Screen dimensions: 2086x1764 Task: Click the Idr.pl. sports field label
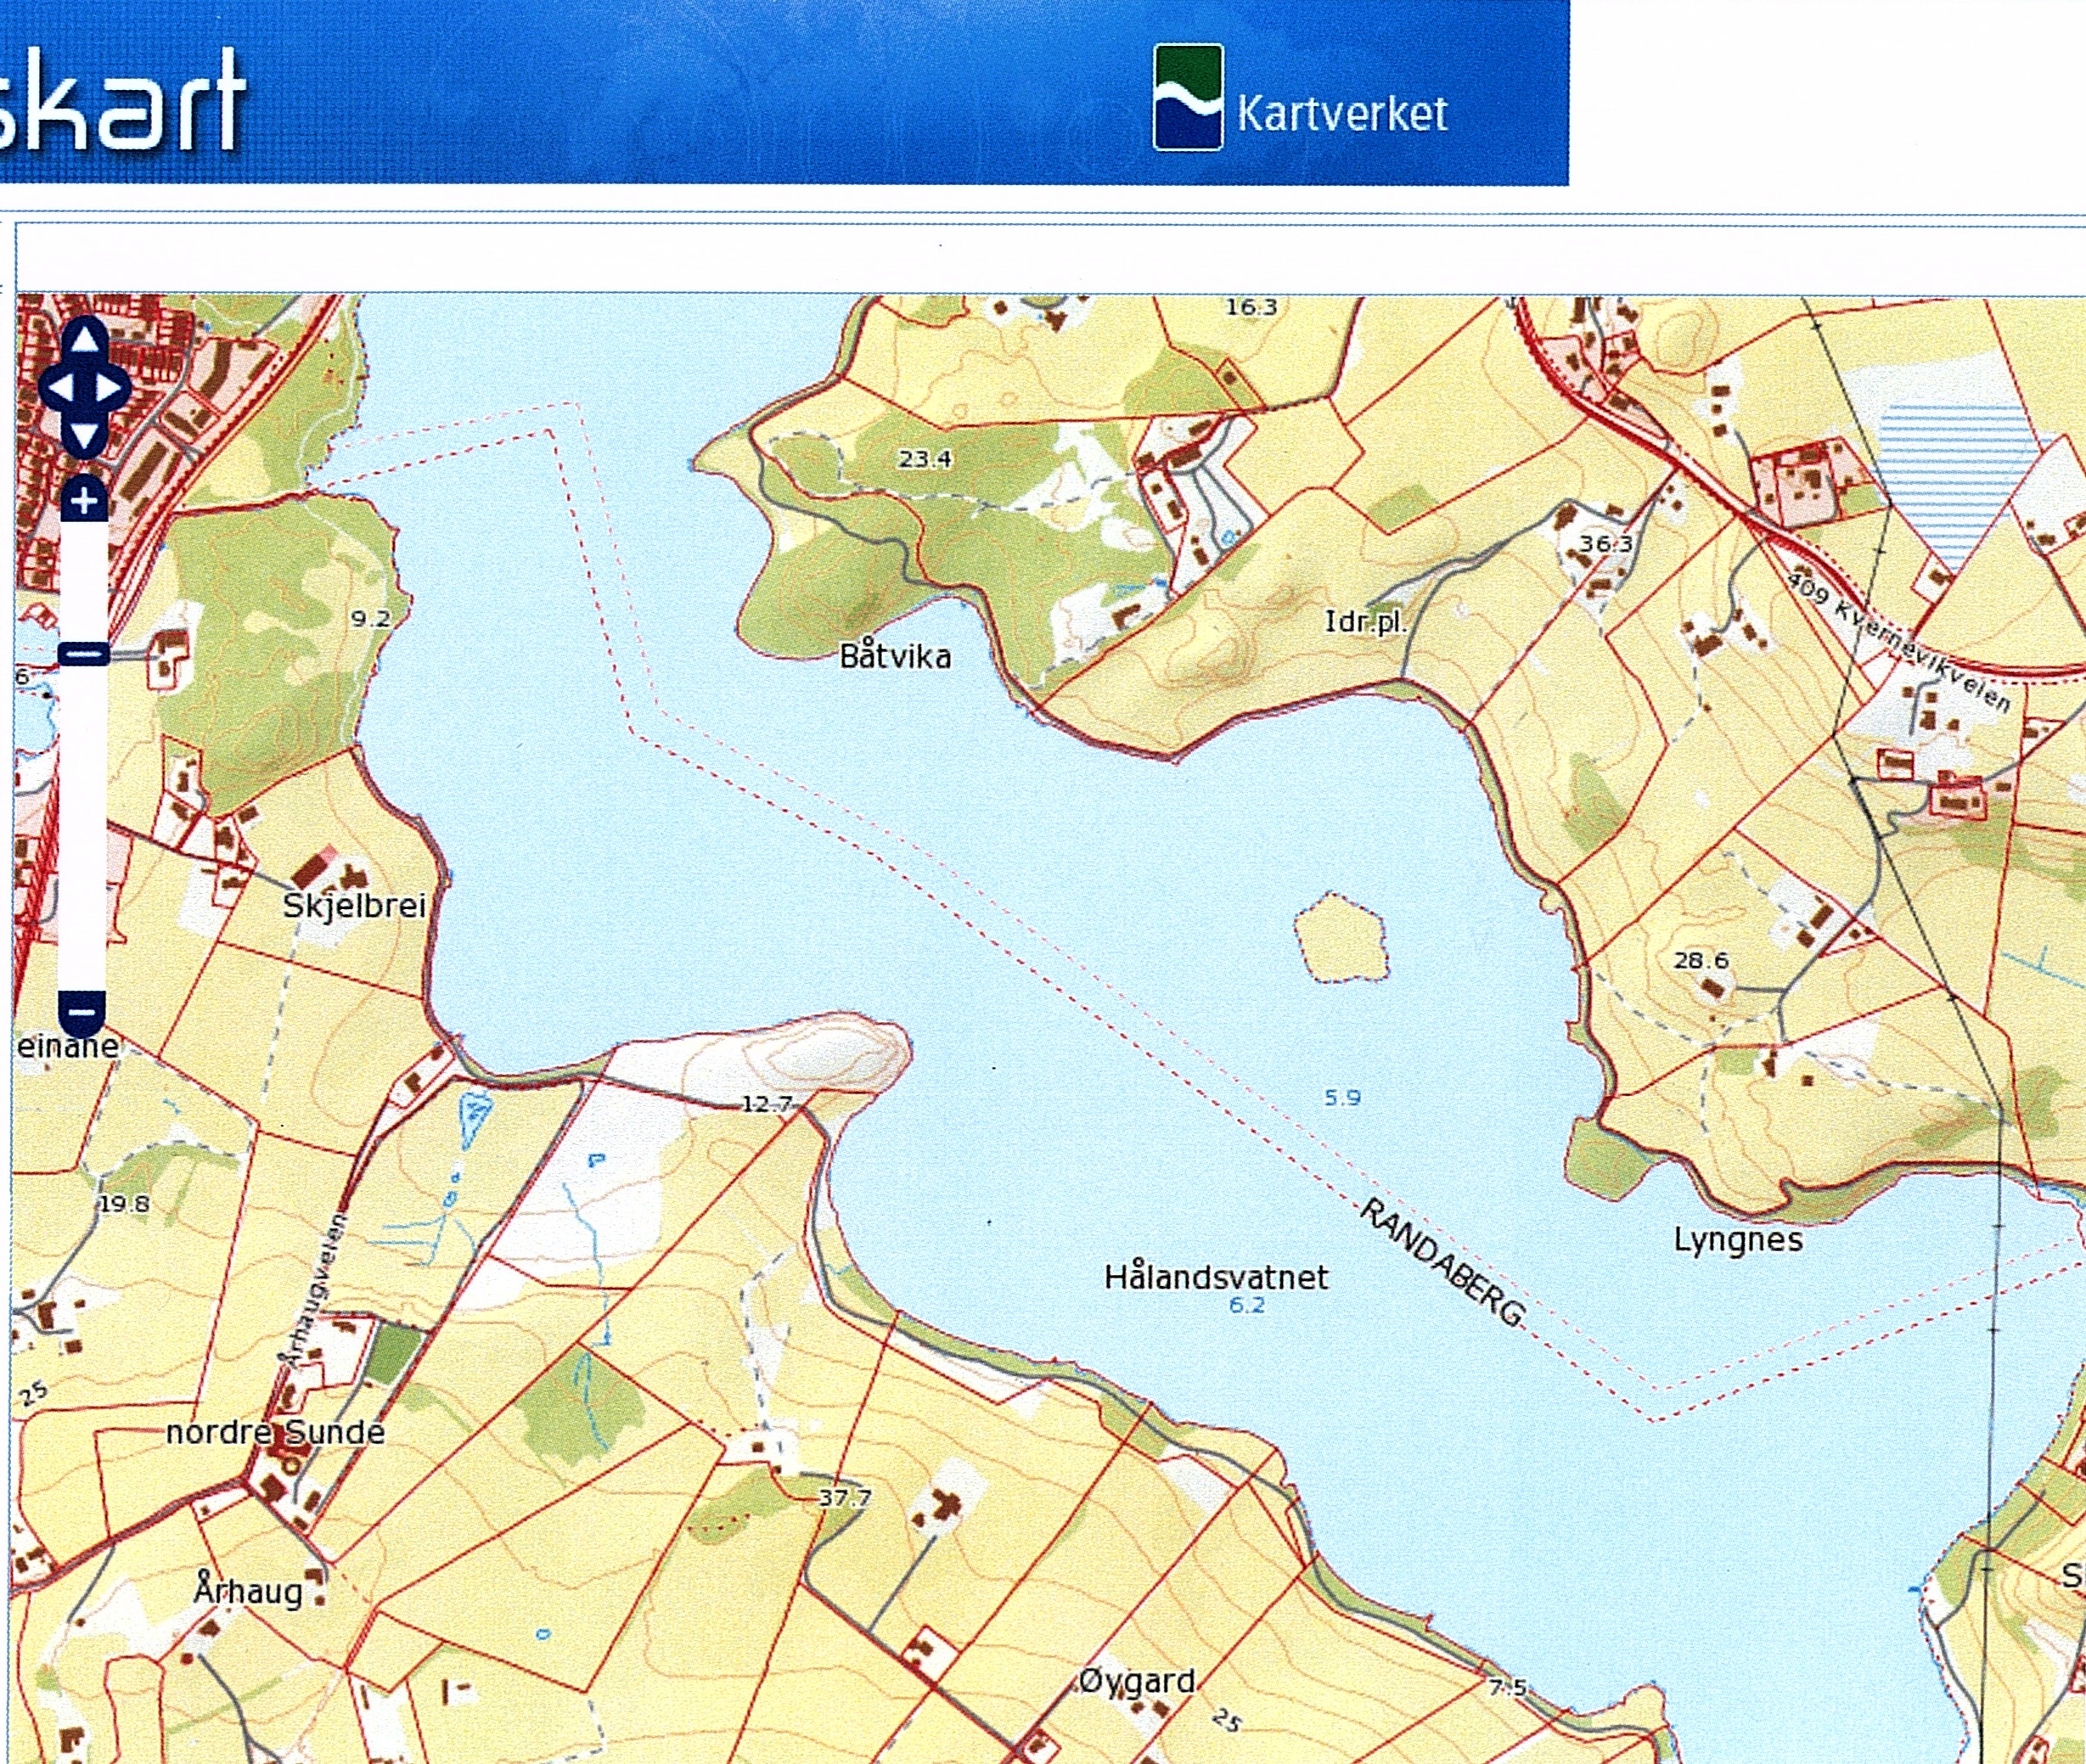point(1364,622)
